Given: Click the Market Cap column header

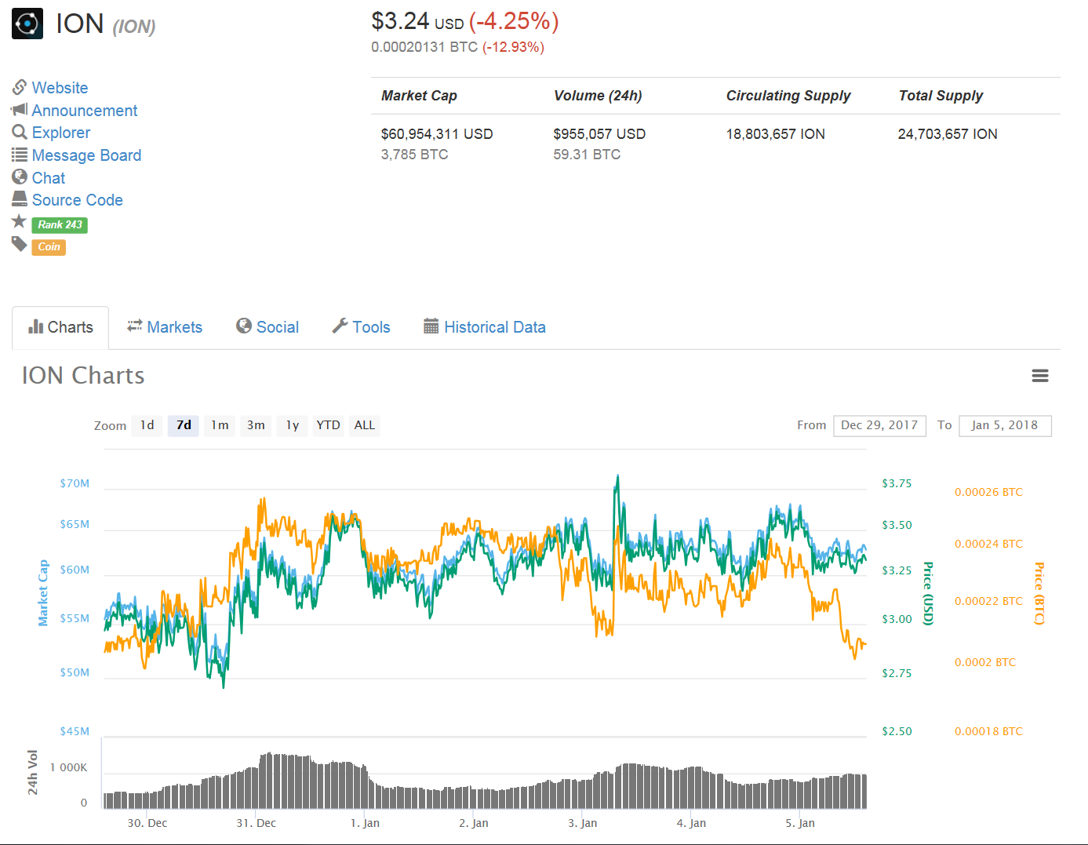Looking at the screenshot, I should 419,96.
